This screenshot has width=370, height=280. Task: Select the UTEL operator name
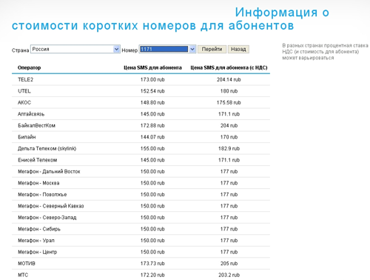pos(24,91)
